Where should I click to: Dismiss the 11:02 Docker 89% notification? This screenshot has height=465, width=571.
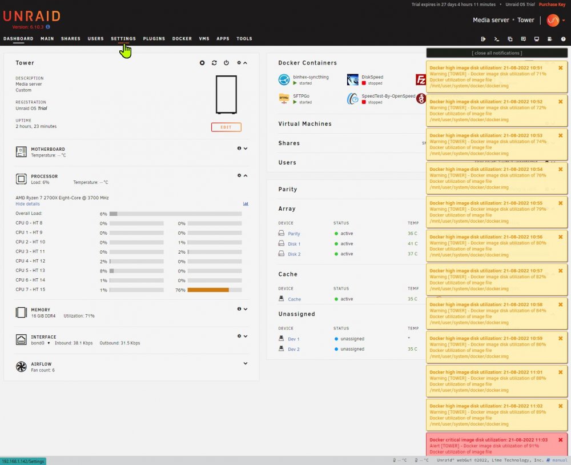561,406
